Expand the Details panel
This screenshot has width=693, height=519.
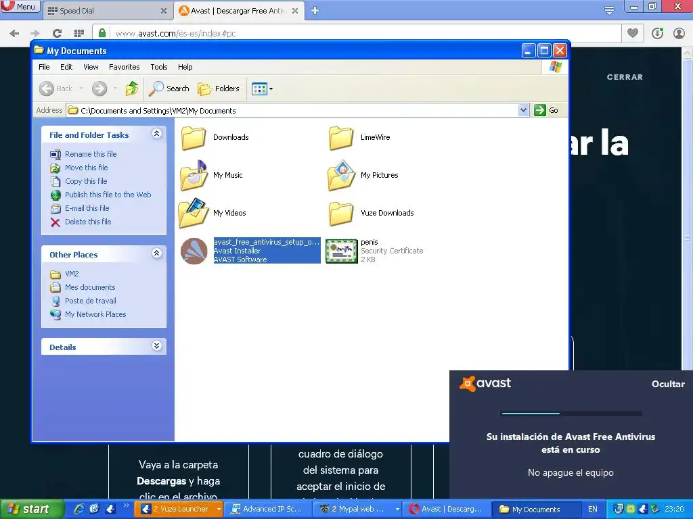tap(156, 345)
